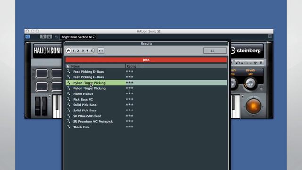Click the small square button above the wheels
Screen dimensions: 302x170
[50, 96]
